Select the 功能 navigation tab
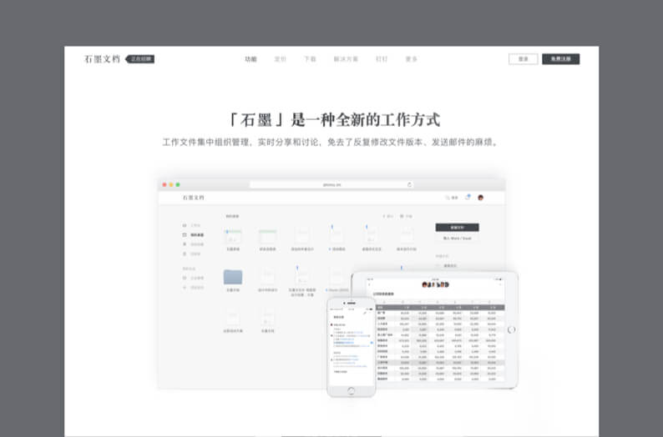 coord(251,59)
